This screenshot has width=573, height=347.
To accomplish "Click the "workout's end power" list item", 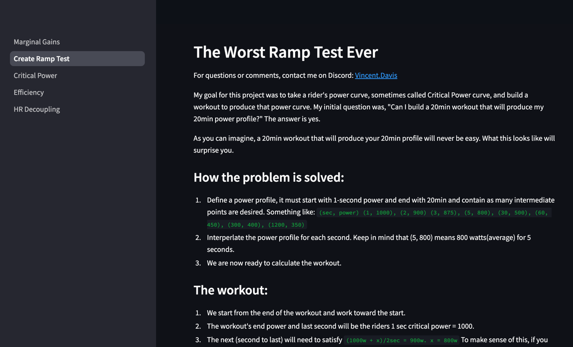I will [340, 326].
